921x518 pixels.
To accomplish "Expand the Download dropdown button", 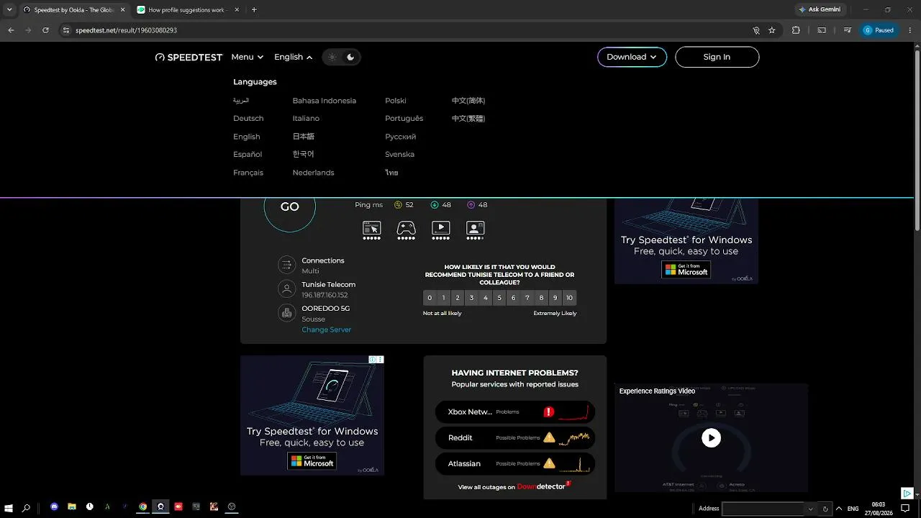I will [632, 57].
